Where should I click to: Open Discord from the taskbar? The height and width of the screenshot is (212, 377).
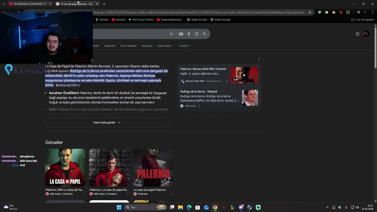[241, 207]
